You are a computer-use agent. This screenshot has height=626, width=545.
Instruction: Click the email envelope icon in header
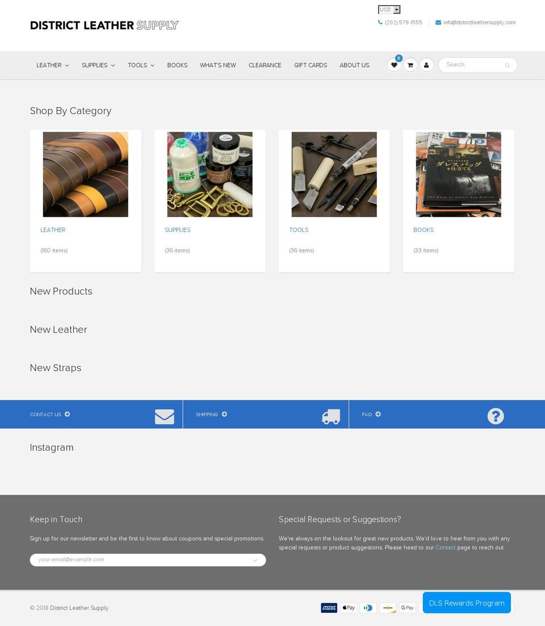coord(438,22)
